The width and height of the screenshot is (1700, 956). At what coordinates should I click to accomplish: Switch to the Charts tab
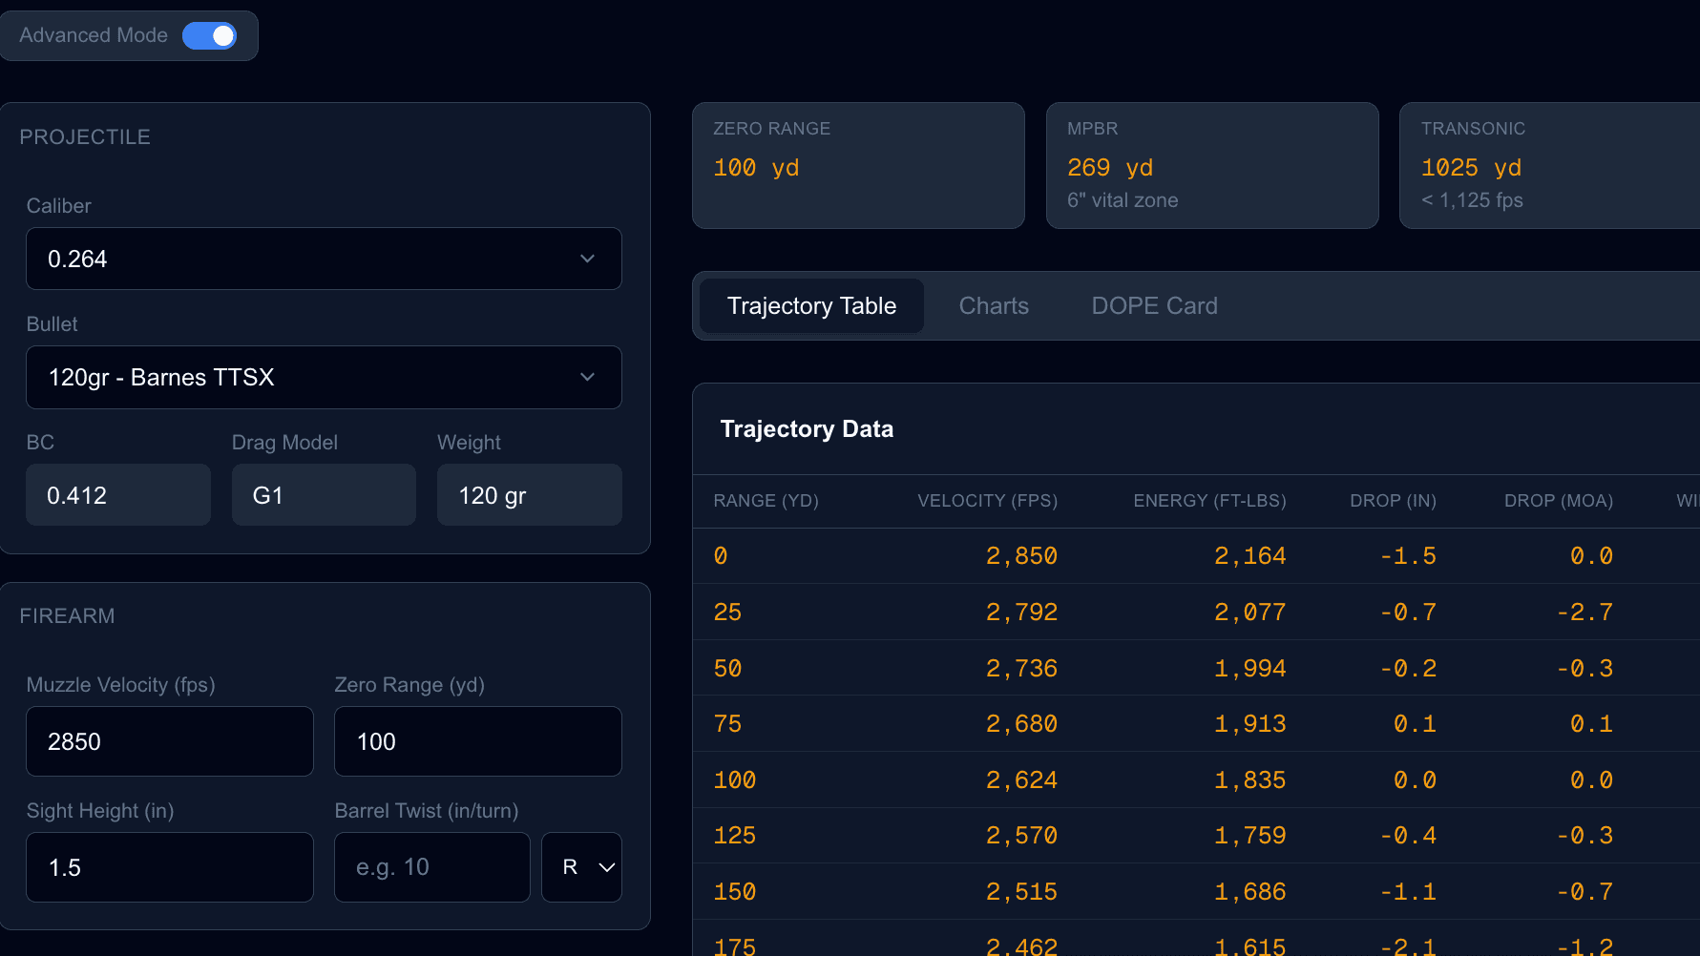tap(994, 305)
